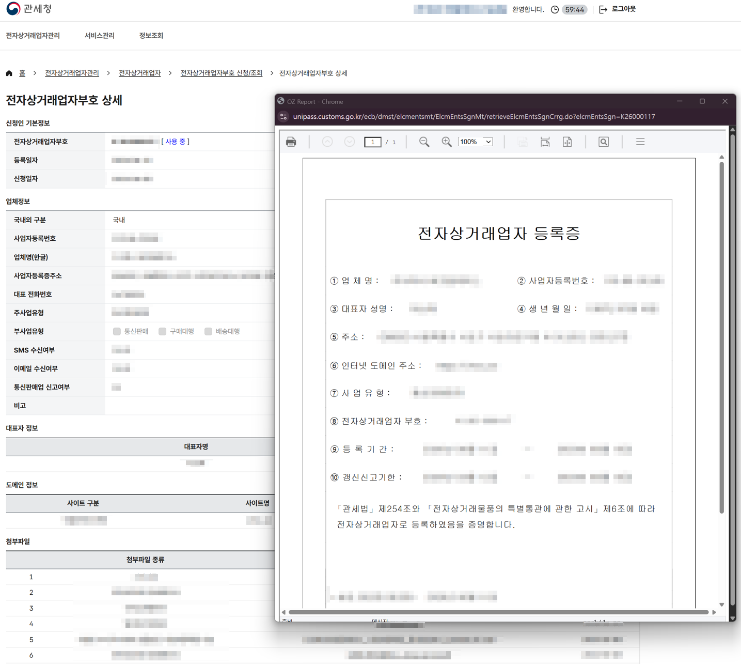Click the ⑧ 전자상거래업자 부호 label in certificate

coord(379,421)
